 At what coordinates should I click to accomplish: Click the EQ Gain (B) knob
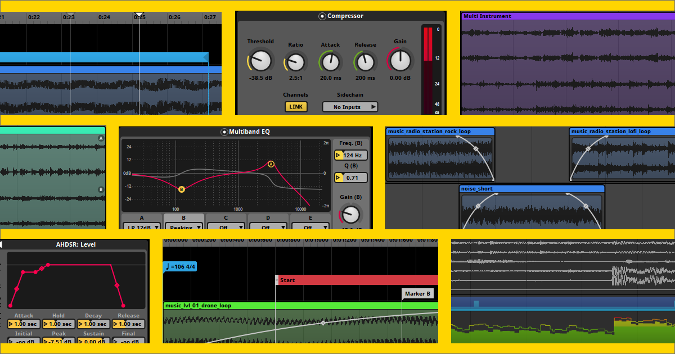tap(350, 214)
